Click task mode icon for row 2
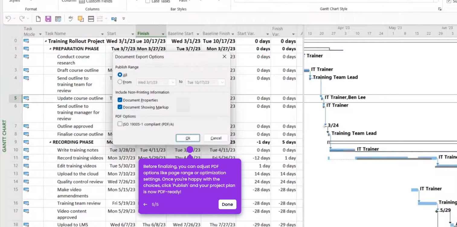Viewport: 457px width, 227px height. [x=26, y=57]
